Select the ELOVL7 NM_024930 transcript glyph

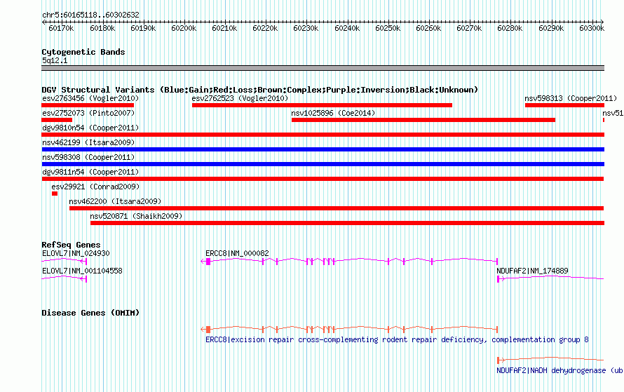click(63, 261)
